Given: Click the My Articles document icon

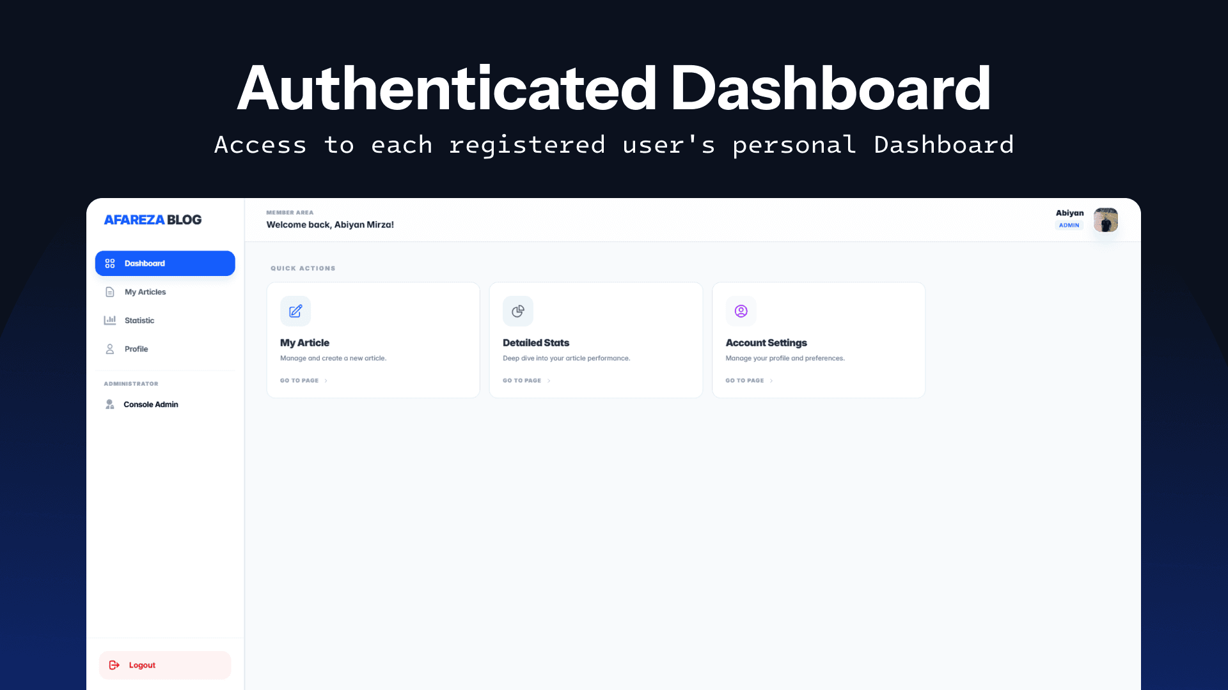Looking at the screenshot, I should coord(110,292).
